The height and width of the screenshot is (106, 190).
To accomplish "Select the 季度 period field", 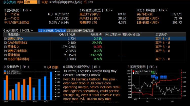I will [x=31, y=2].
